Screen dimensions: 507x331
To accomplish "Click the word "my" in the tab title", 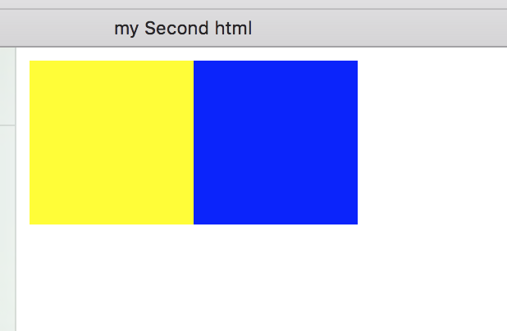I will click(127, 29).
